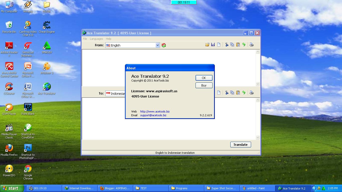
Task: Open Help menu in Ace Translator
Action: tap(108, 39)
